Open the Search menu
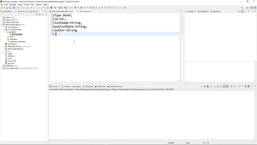 [x=20, y=4]
